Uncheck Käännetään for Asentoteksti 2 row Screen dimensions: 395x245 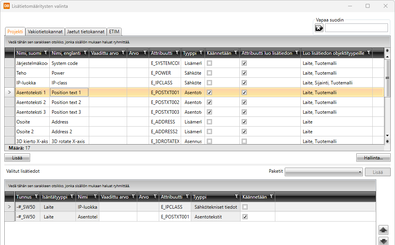pyautogui.click(x=210, y=102)
